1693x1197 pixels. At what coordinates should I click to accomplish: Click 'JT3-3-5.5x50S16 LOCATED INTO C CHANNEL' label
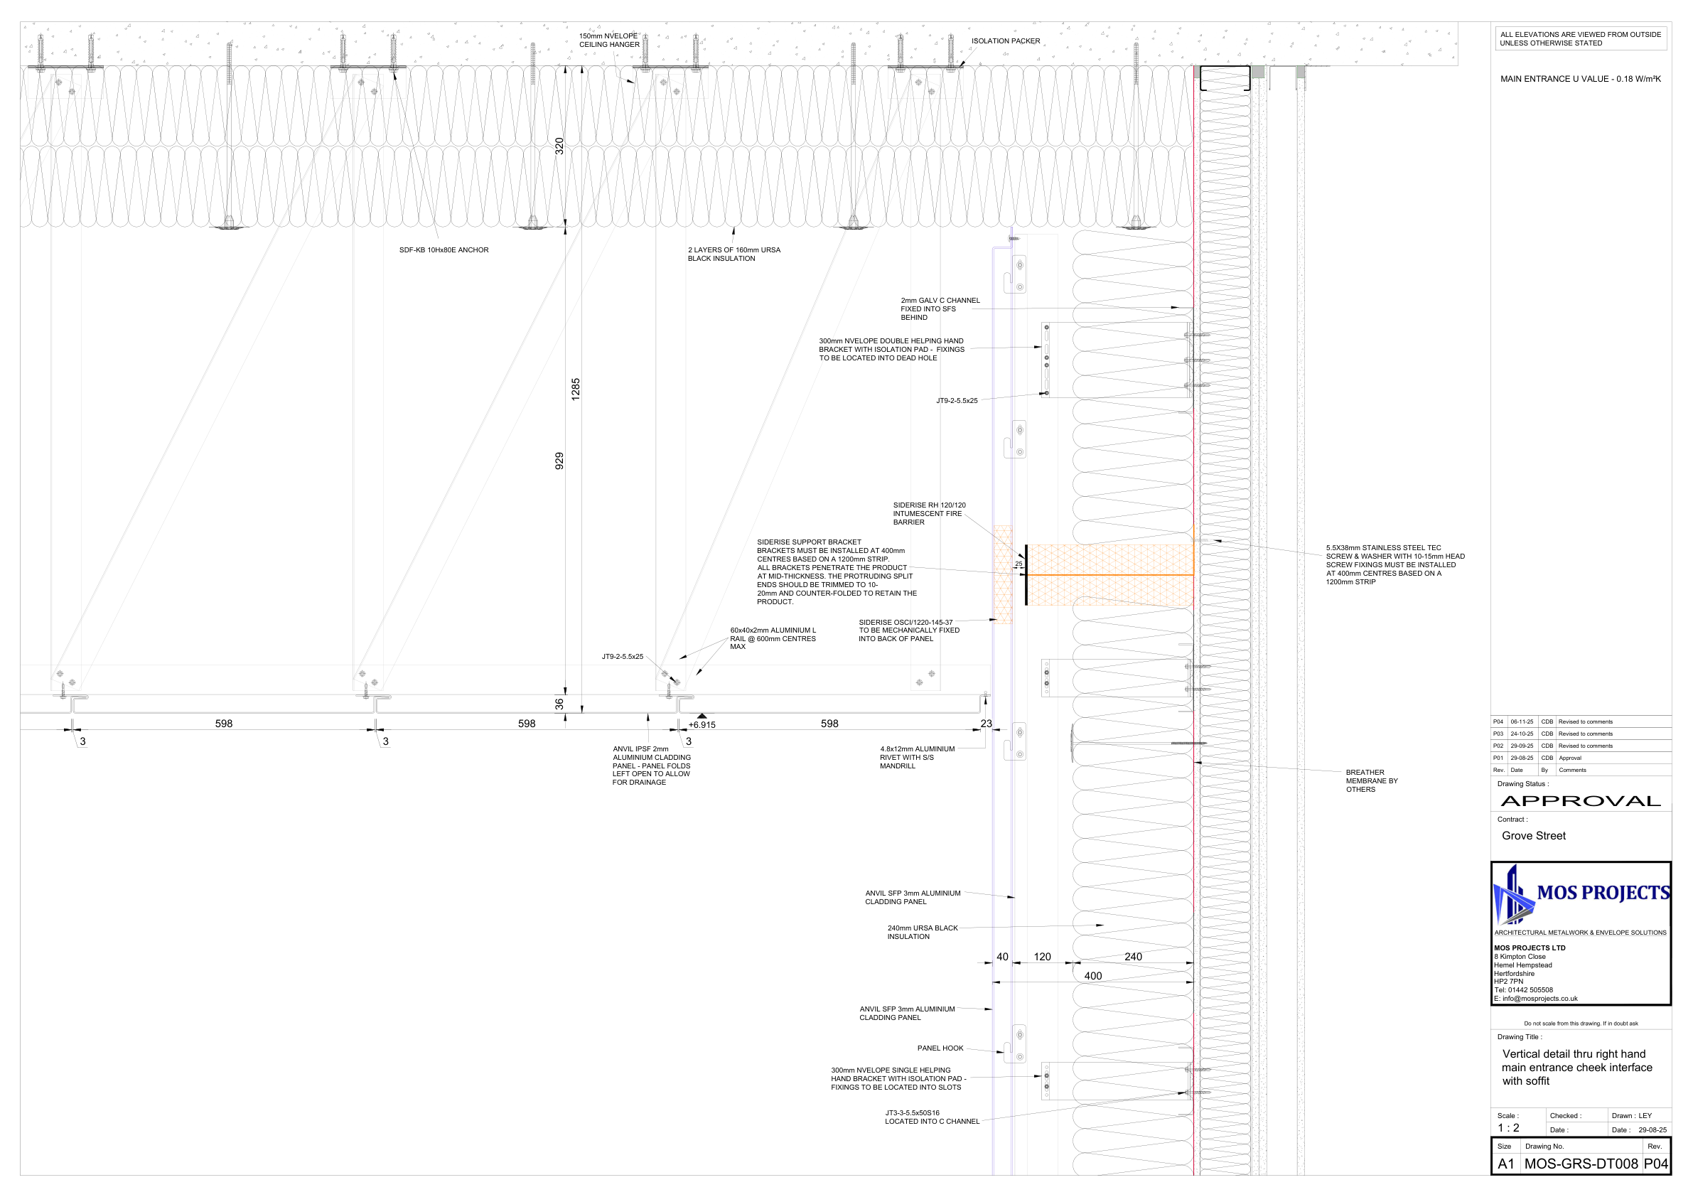click(x=932, y=1117)
